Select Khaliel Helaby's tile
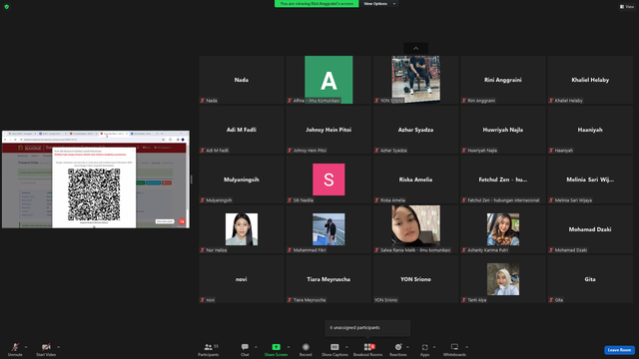This screenshot has width=639, height=359. tap(590, 80)
